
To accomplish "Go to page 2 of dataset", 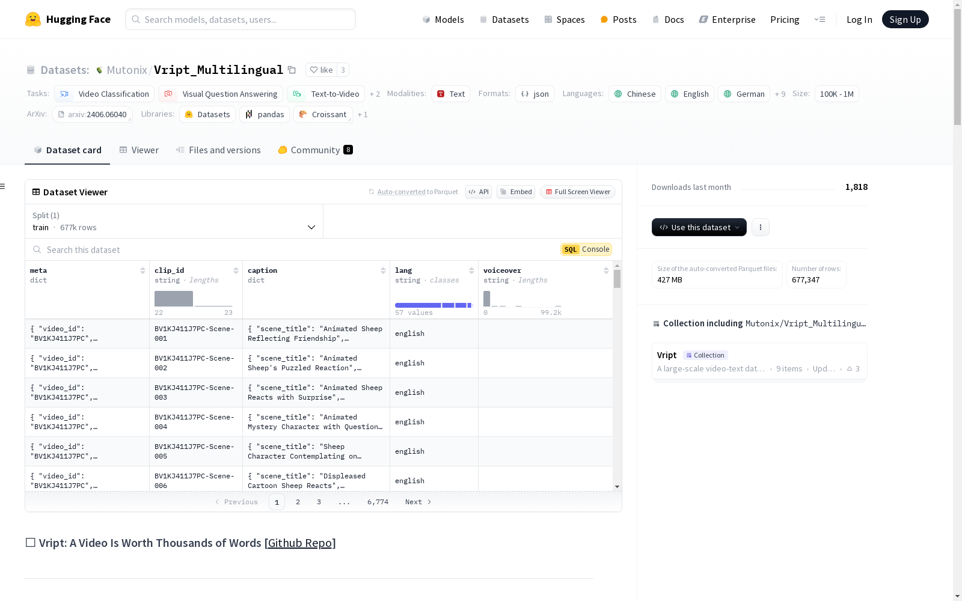I will pos(298,502).
